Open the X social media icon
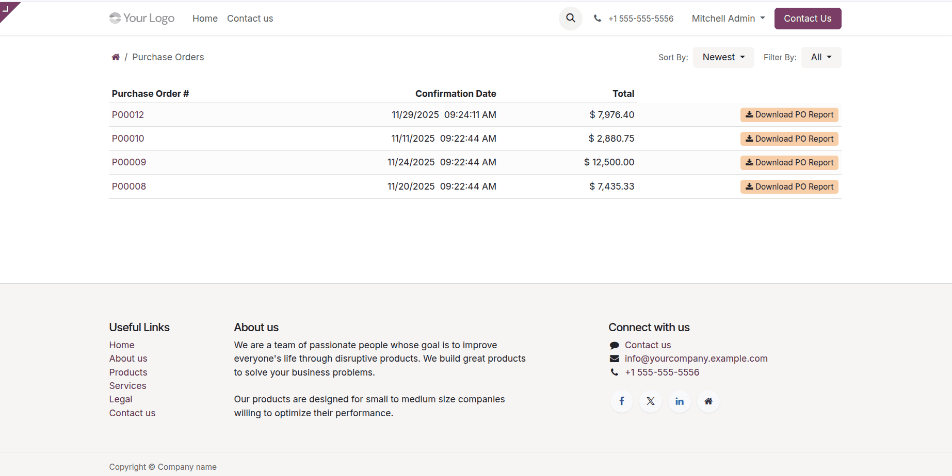Image resolution: width=952 pixels, height=476 pixels. pos(650,401)
